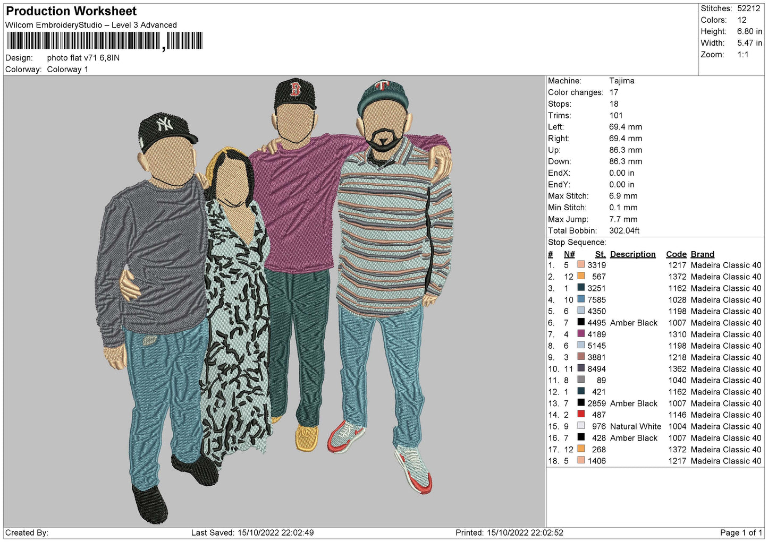Click stitch count 1406 in row 18

[x=597, y=461]
